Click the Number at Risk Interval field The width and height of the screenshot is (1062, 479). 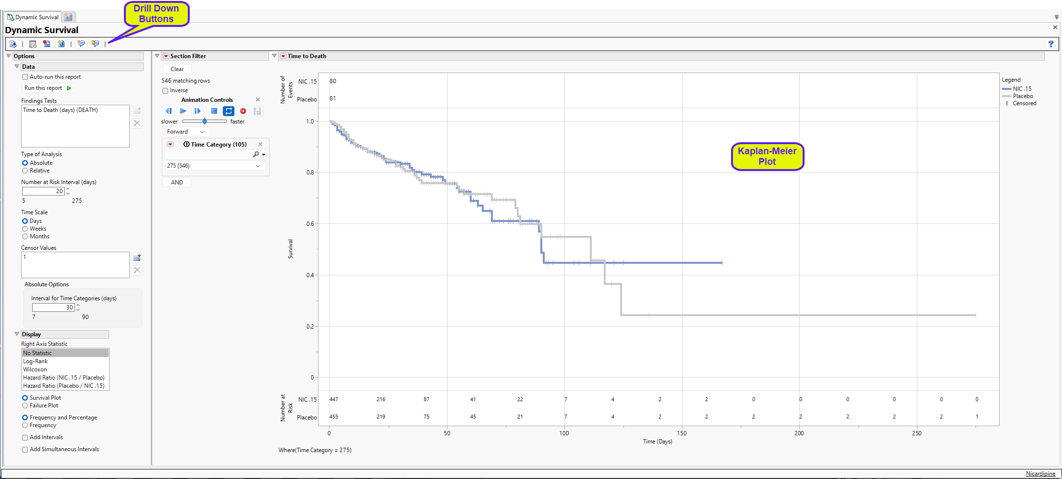pos(43,191)
